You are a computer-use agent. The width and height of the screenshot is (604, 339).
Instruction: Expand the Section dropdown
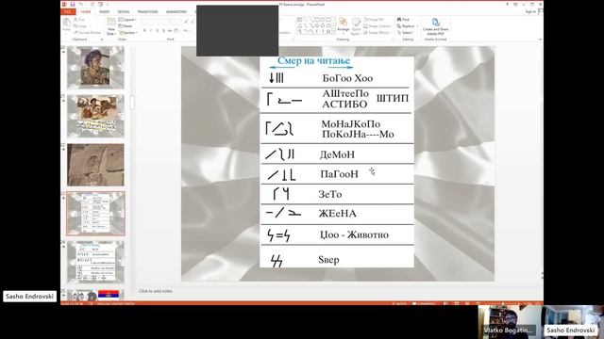[x=127, y=33]
